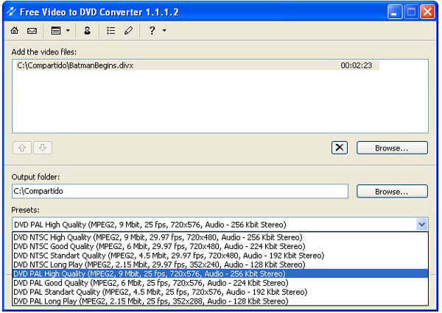Screen dimensions: 442x313
Task: Minimize the Free Video to DVD Converter window
Action: (x=395, y=12)
